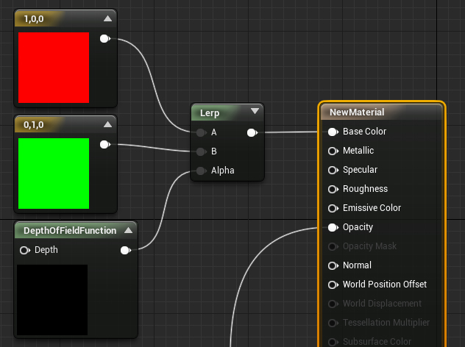Select the 1,0,0 node title
The height and width of the screenshot is (347, 465).
(x=34, y=19)
